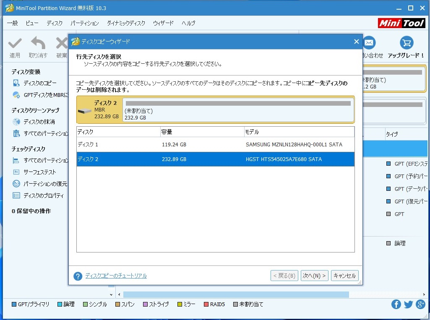Click the キャンセル button

(344, 276)
